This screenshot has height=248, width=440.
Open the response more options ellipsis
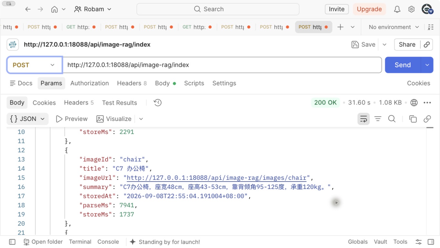pos(427,103)
